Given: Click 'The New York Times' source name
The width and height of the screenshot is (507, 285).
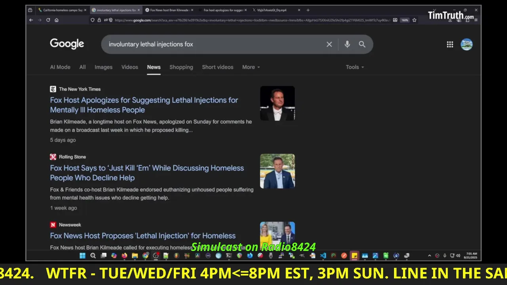Looking at the screenshot, I should (80, 89).
